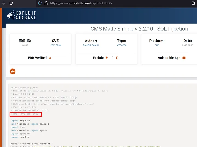This screenshot has width=197, height=147.
Task: View raw exploit via curly braces icon
Action: point(117,58)
